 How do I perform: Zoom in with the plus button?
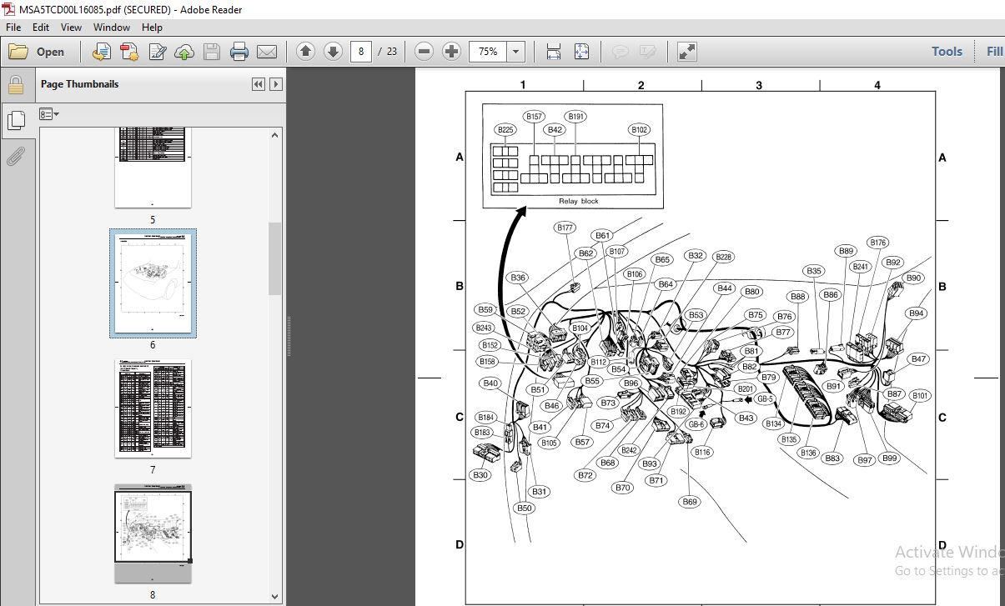452,52
